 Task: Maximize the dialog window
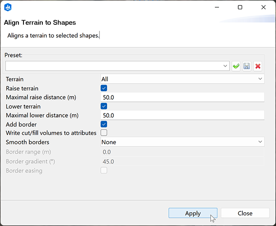point(240,7)
